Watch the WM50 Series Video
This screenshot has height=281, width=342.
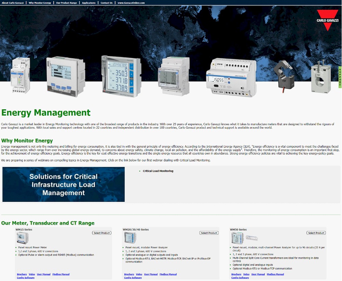tap(247, 274)
